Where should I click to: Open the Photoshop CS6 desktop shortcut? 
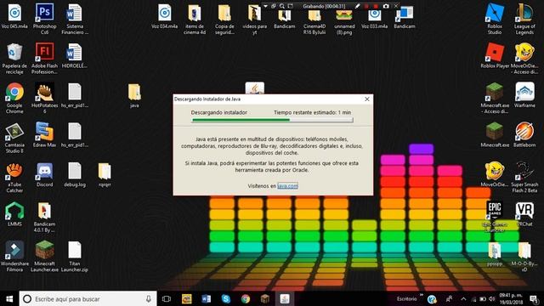coord(44,18)
